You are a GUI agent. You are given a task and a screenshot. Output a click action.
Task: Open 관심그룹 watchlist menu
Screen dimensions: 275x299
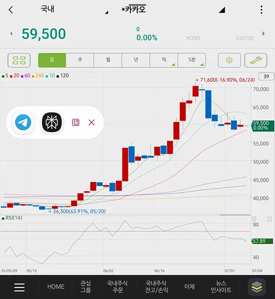(86, 287)
